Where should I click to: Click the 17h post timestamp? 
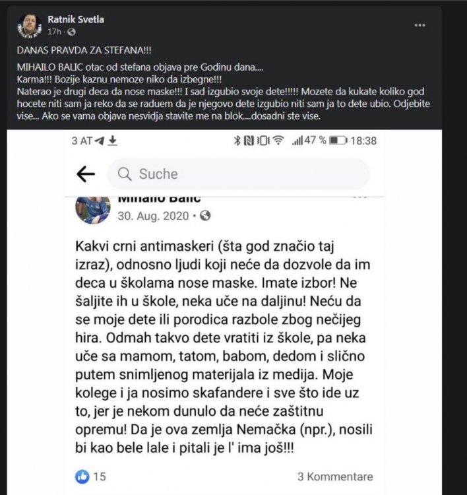tap(54, 32)
